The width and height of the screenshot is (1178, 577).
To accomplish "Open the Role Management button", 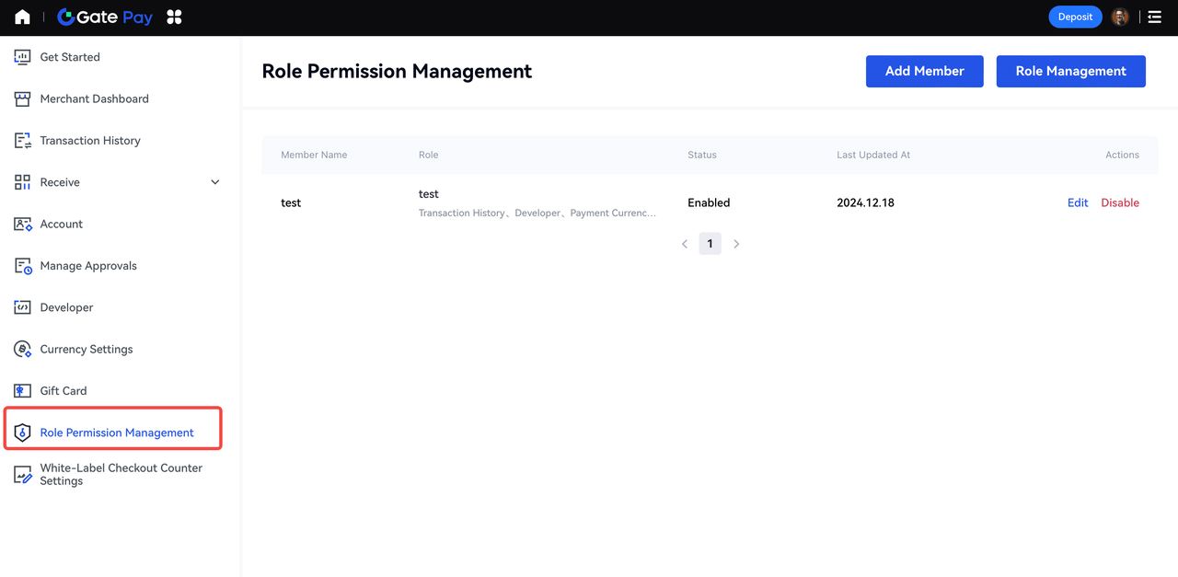I will pyautogui.click(x=1070, y=71).
